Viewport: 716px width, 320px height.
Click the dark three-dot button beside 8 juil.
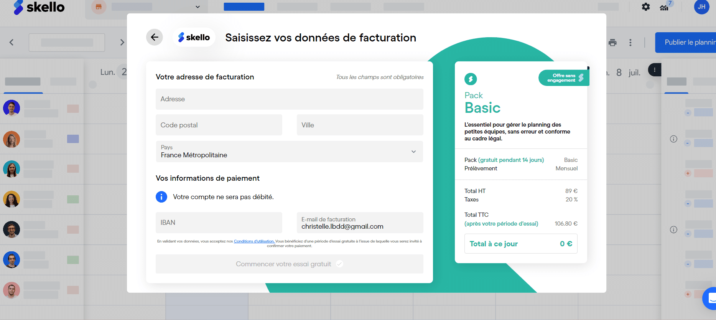click(655, 70)
